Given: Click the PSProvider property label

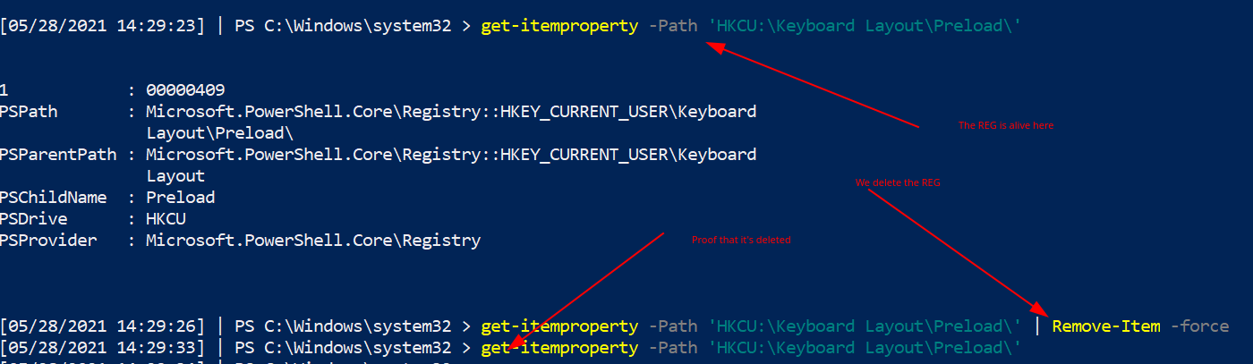Looking at the screenshot, I should click(53, 241).
